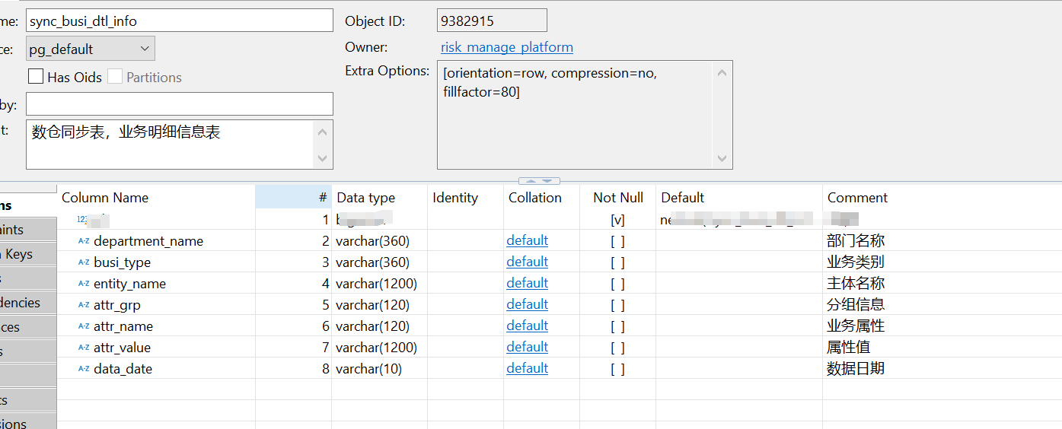This screenshot has width=1062, height=429.
Task: Sort by the Data type column header
Action: 365,198
